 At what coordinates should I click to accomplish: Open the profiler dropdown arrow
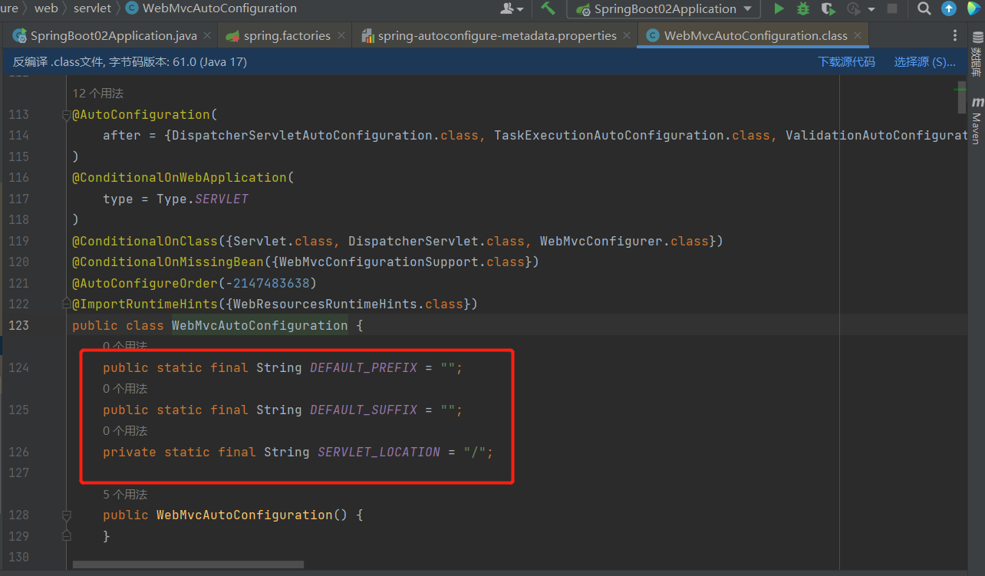tap(871, 9)
